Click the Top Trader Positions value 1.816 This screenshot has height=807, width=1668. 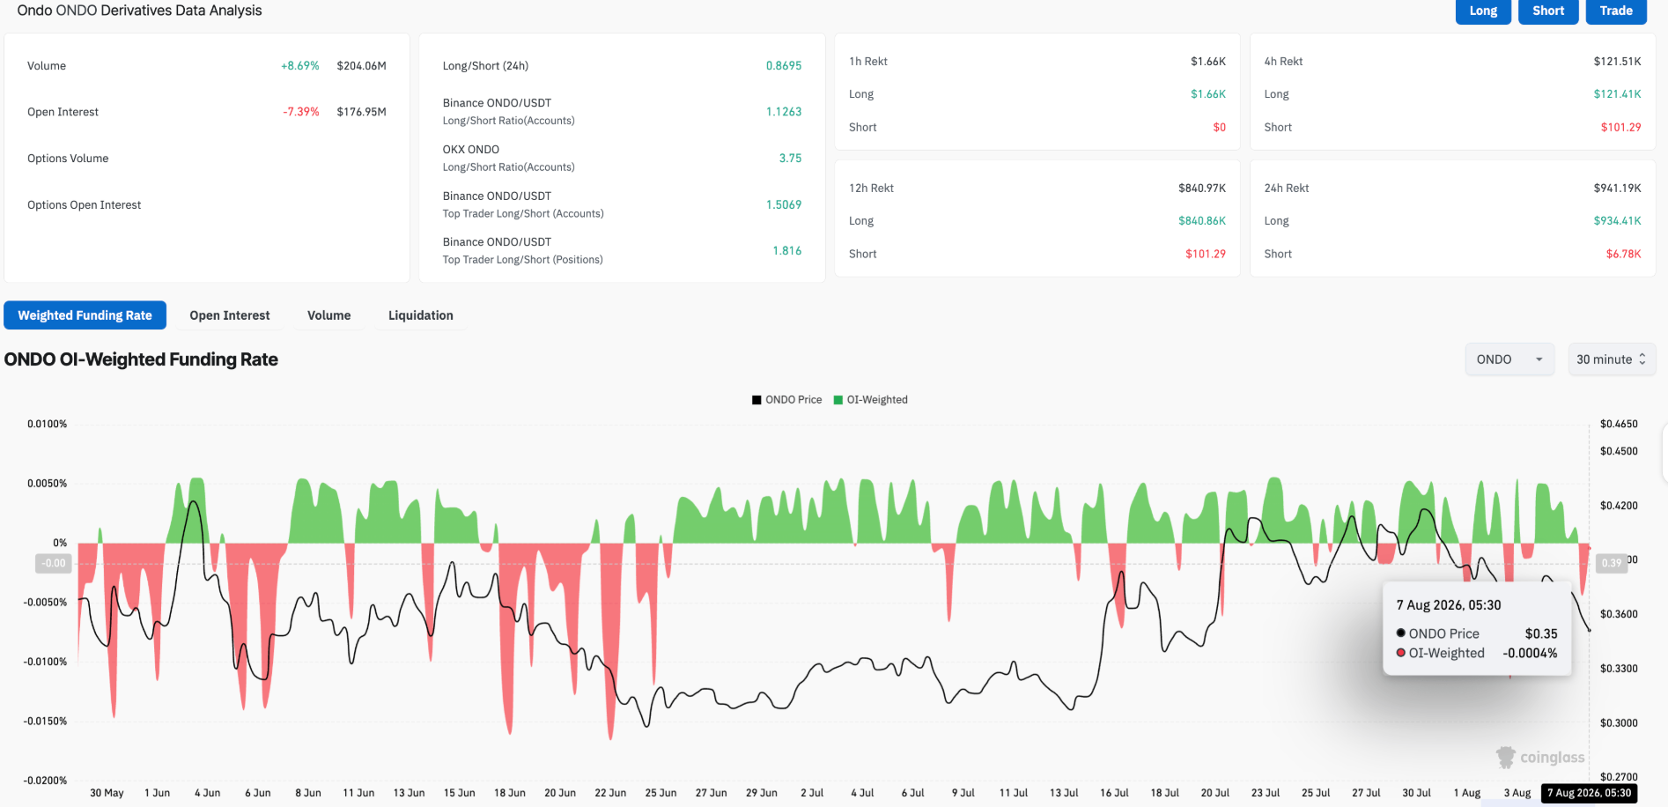(x=787, y=251)
